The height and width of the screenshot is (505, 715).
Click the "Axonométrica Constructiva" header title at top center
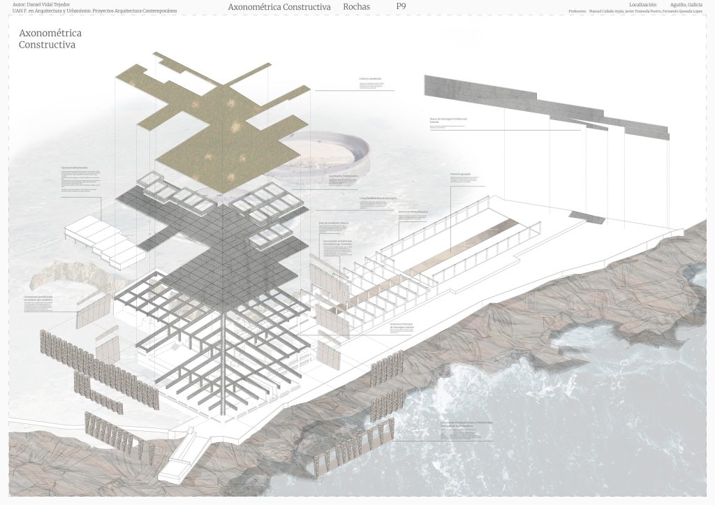279,6
